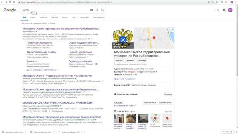Switch to the Видео tab
The width and height of the screenshot is (238, 134).
[x=65, y=17]
